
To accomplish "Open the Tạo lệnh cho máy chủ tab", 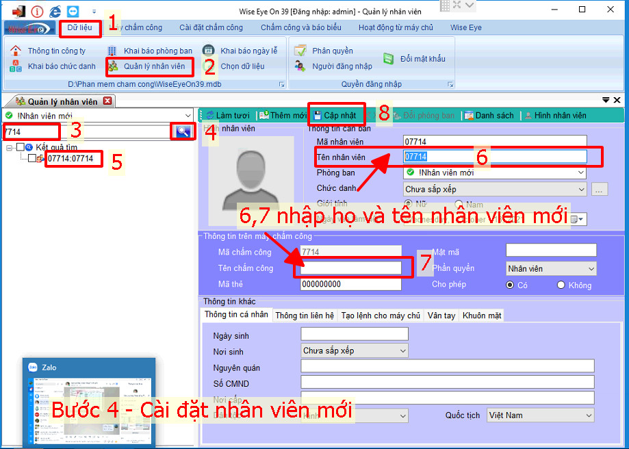I will 381,316.
